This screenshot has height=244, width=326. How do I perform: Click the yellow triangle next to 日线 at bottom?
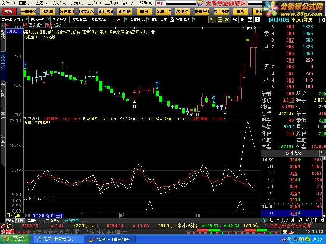pyautogui.click(x=18, y=215)
